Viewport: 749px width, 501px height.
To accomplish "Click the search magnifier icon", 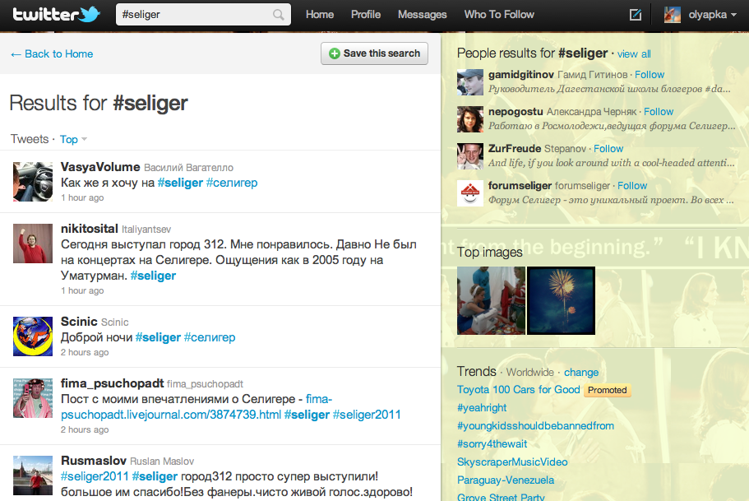I will [279, 15].
